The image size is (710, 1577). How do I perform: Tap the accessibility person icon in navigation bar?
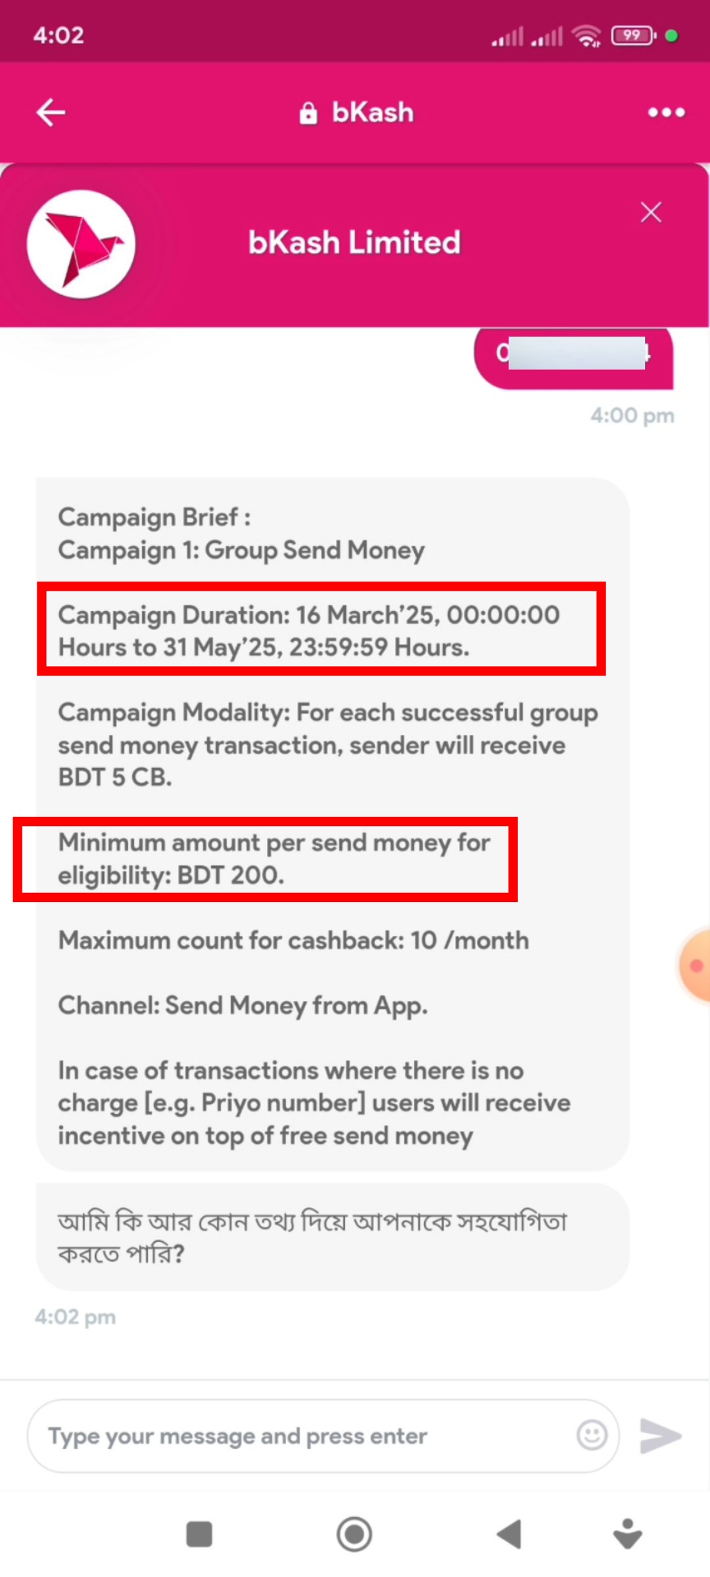[628, 1534]
